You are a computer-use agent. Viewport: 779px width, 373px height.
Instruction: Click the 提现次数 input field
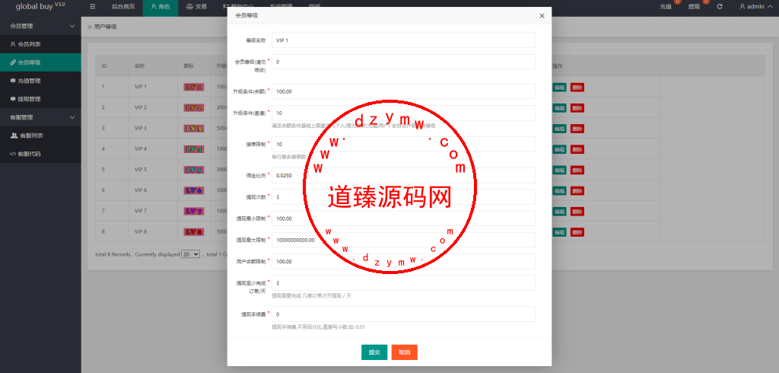point(403,197)
